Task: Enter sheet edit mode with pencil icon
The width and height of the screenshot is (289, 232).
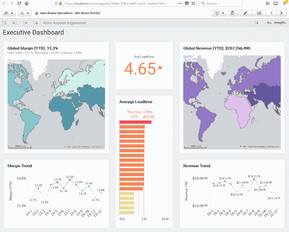Action: [x=245, y=13]
